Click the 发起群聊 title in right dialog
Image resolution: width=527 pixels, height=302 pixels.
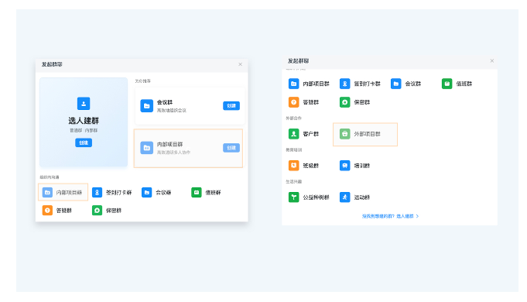[x=298, y=61]
